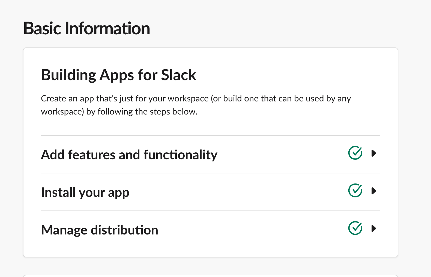The height and width of the screenshot is (277, 431).
Task: Expand Manage distribution using its triangle arrow
Action: (x=374, y=228)
